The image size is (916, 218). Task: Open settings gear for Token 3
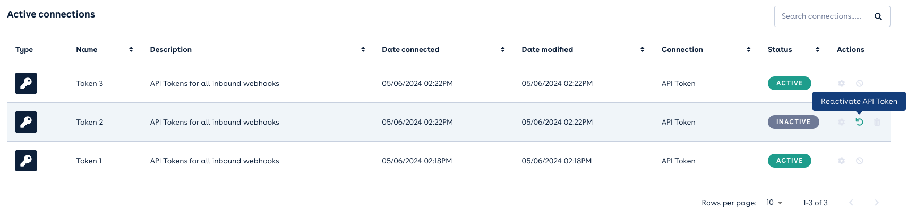[841, 83]
